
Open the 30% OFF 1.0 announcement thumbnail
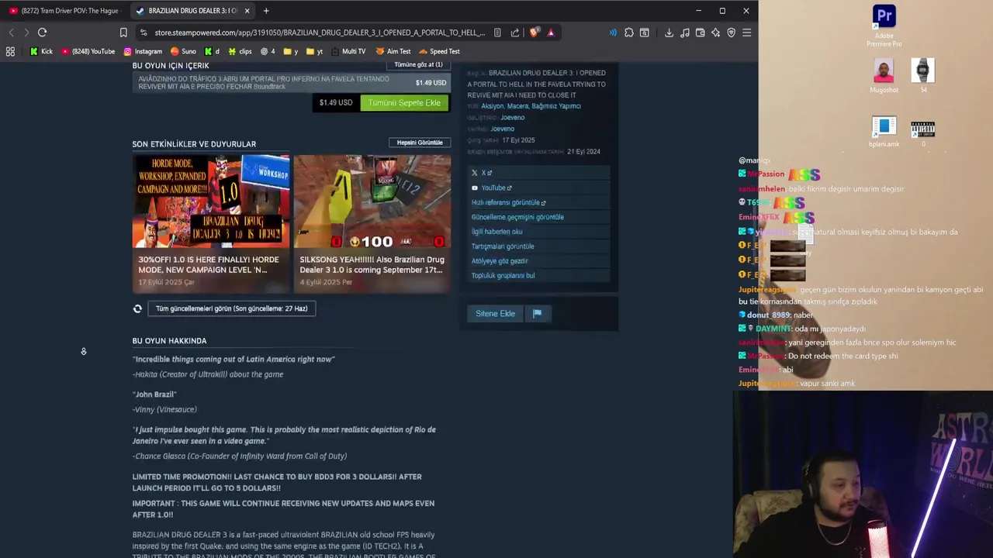(x=211, y=201)
